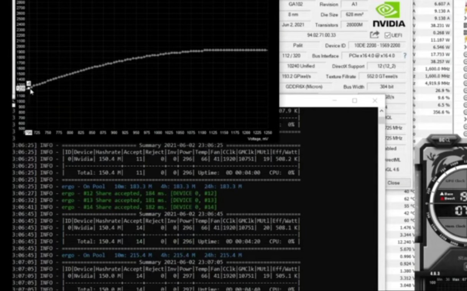Click the Revision A1 field
467x291 pixels.
click(x=354, y=4)
